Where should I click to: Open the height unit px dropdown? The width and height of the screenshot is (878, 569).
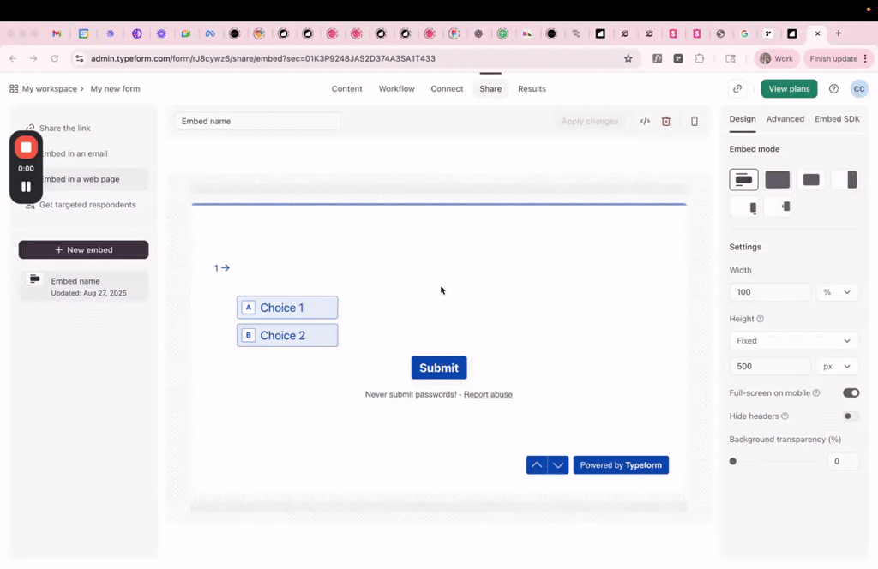click(837, 367)
